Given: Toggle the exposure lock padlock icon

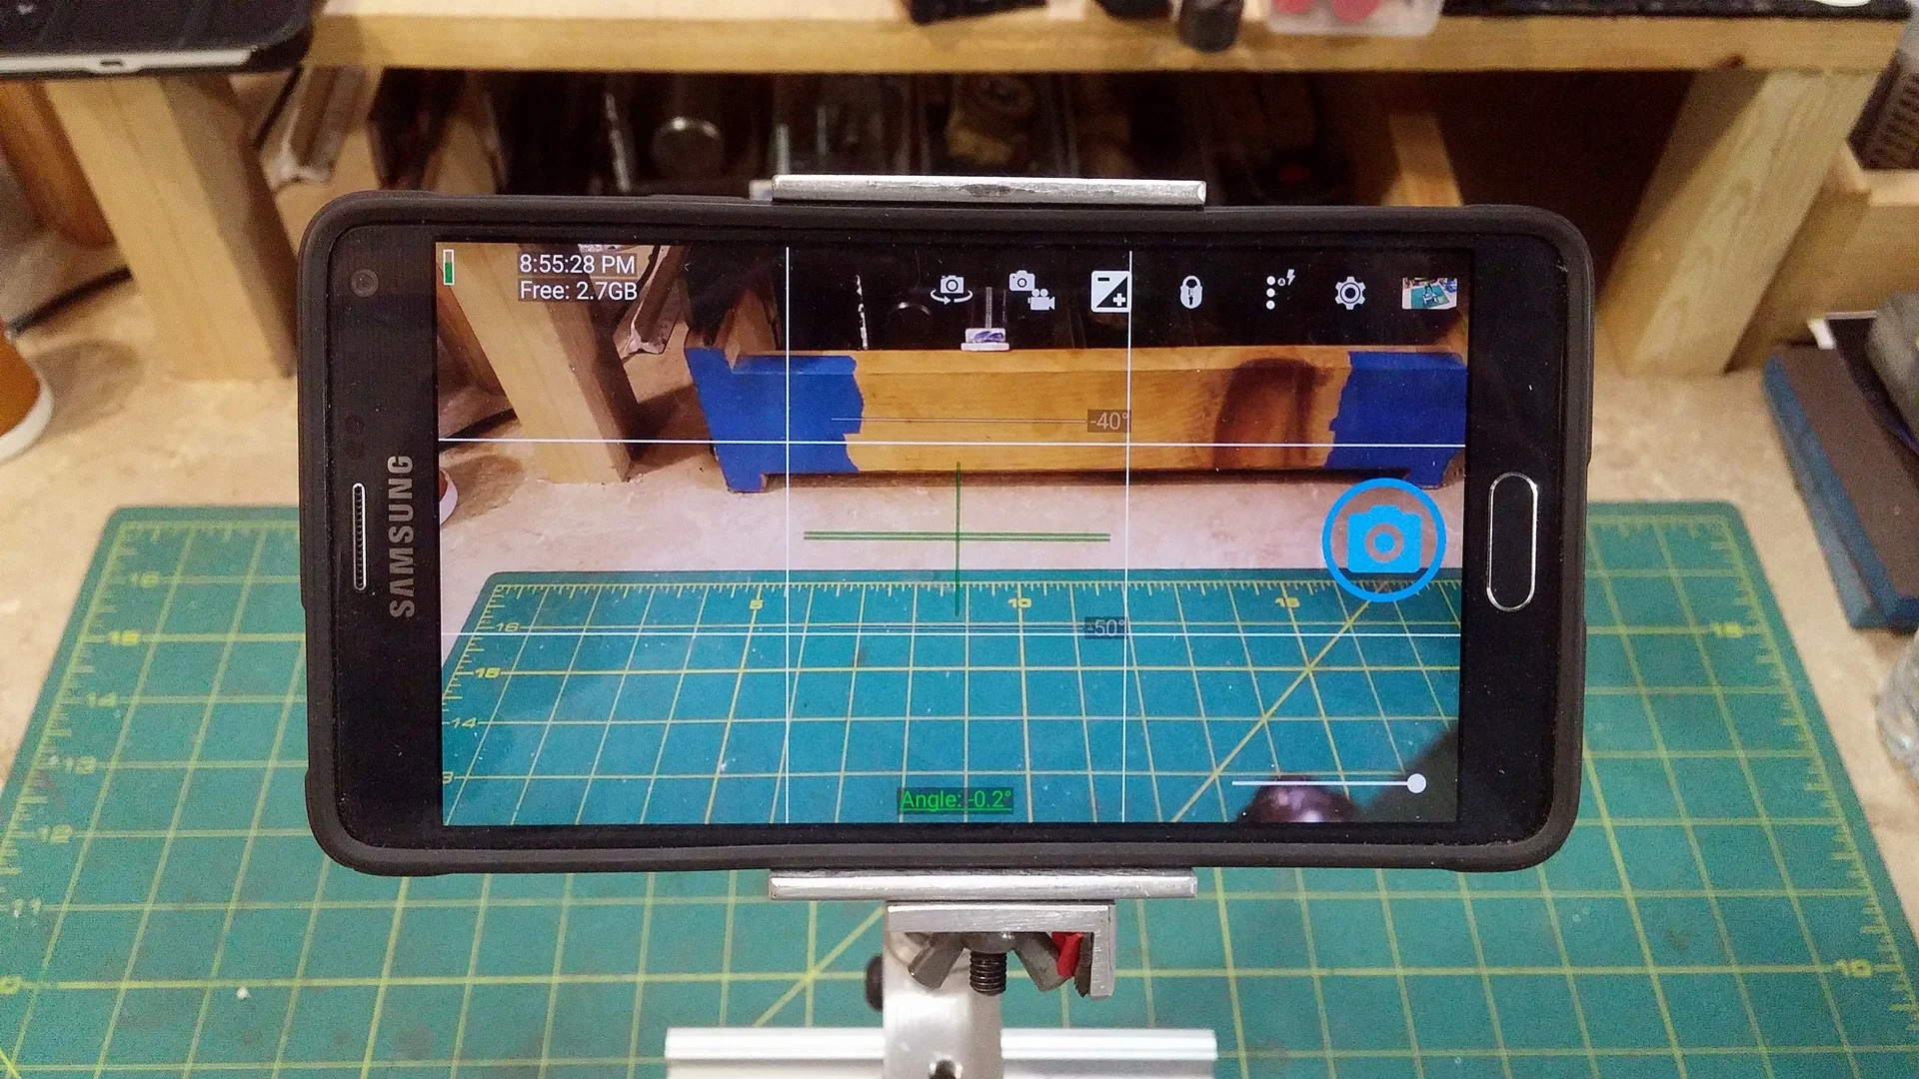Looking at the screenshot, I should point(1189,292).
